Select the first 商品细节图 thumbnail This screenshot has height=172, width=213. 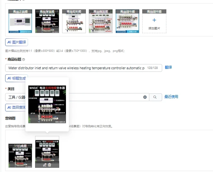127,21
